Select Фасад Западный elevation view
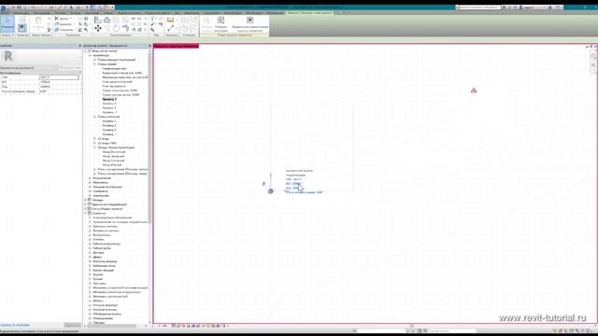The width and height of the screenshot is (598, 336). pos(113,156)
